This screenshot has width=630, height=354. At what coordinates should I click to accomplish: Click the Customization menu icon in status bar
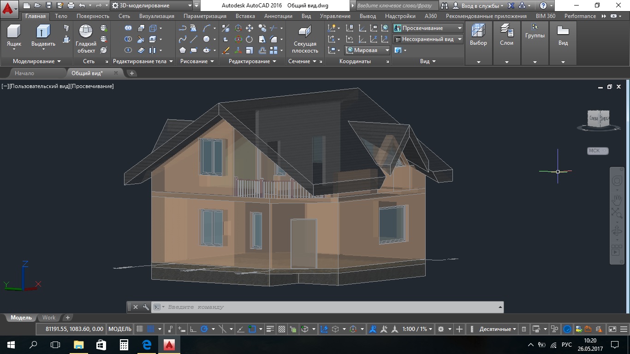[624, 329]
